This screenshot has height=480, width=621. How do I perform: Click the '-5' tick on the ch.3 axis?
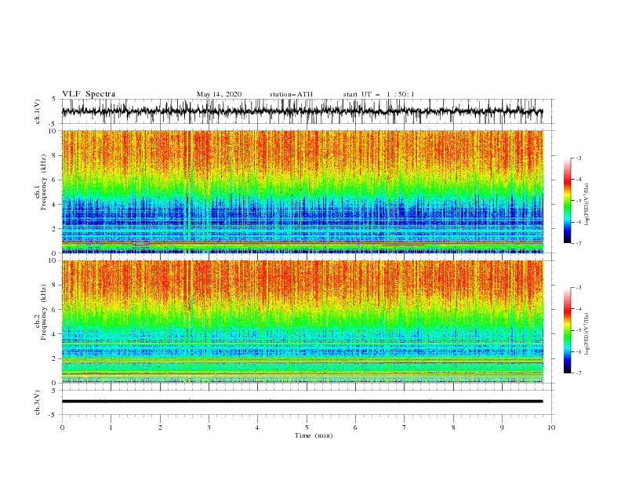(x=53, y=415)
